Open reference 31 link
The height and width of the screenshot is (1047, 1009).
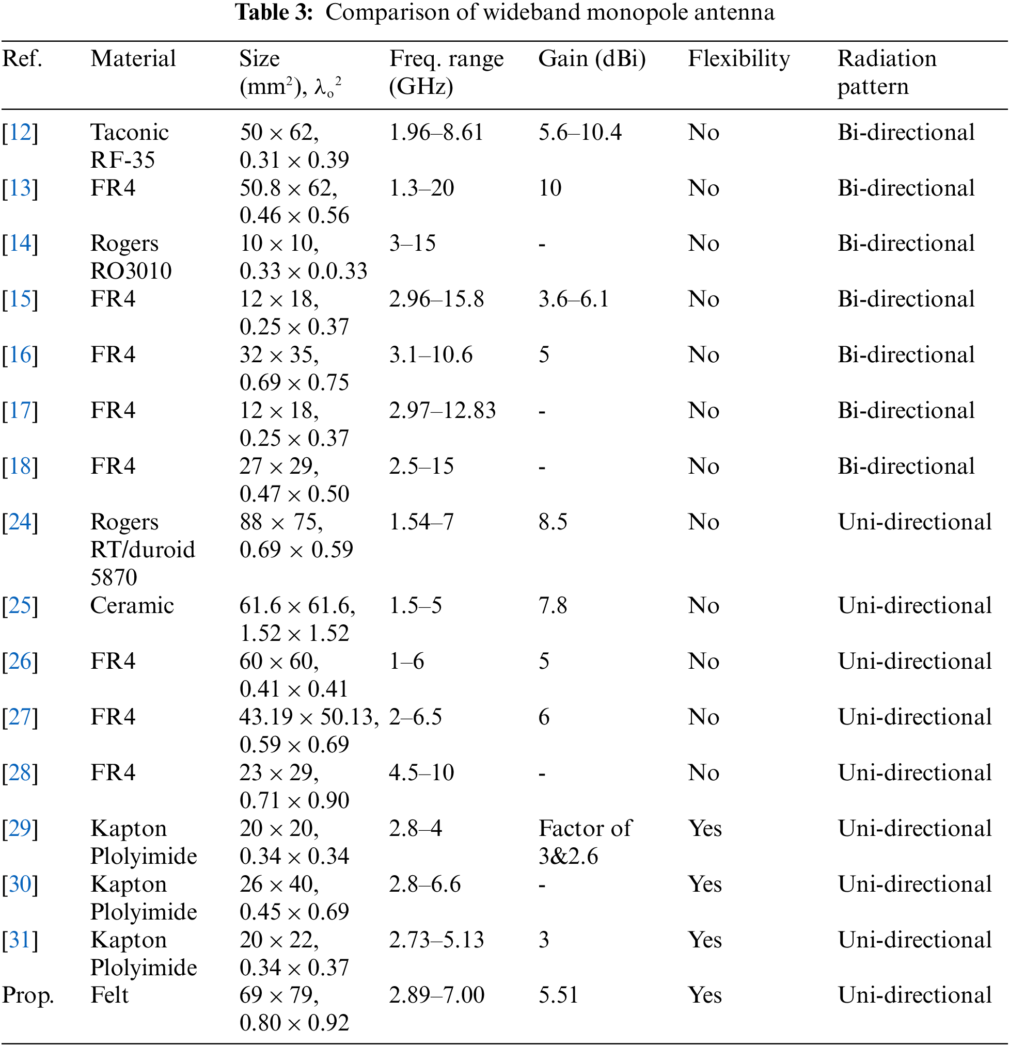click(20, 940)
